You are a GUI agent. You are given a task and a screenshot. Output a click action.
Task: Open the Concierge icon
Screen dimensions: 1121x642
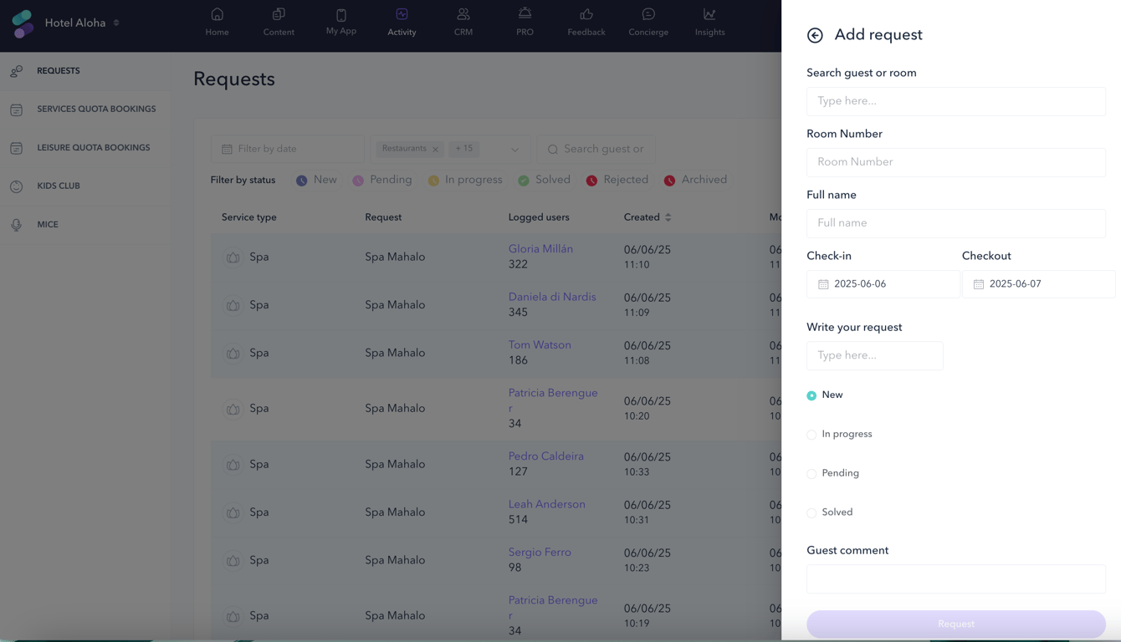648,16
